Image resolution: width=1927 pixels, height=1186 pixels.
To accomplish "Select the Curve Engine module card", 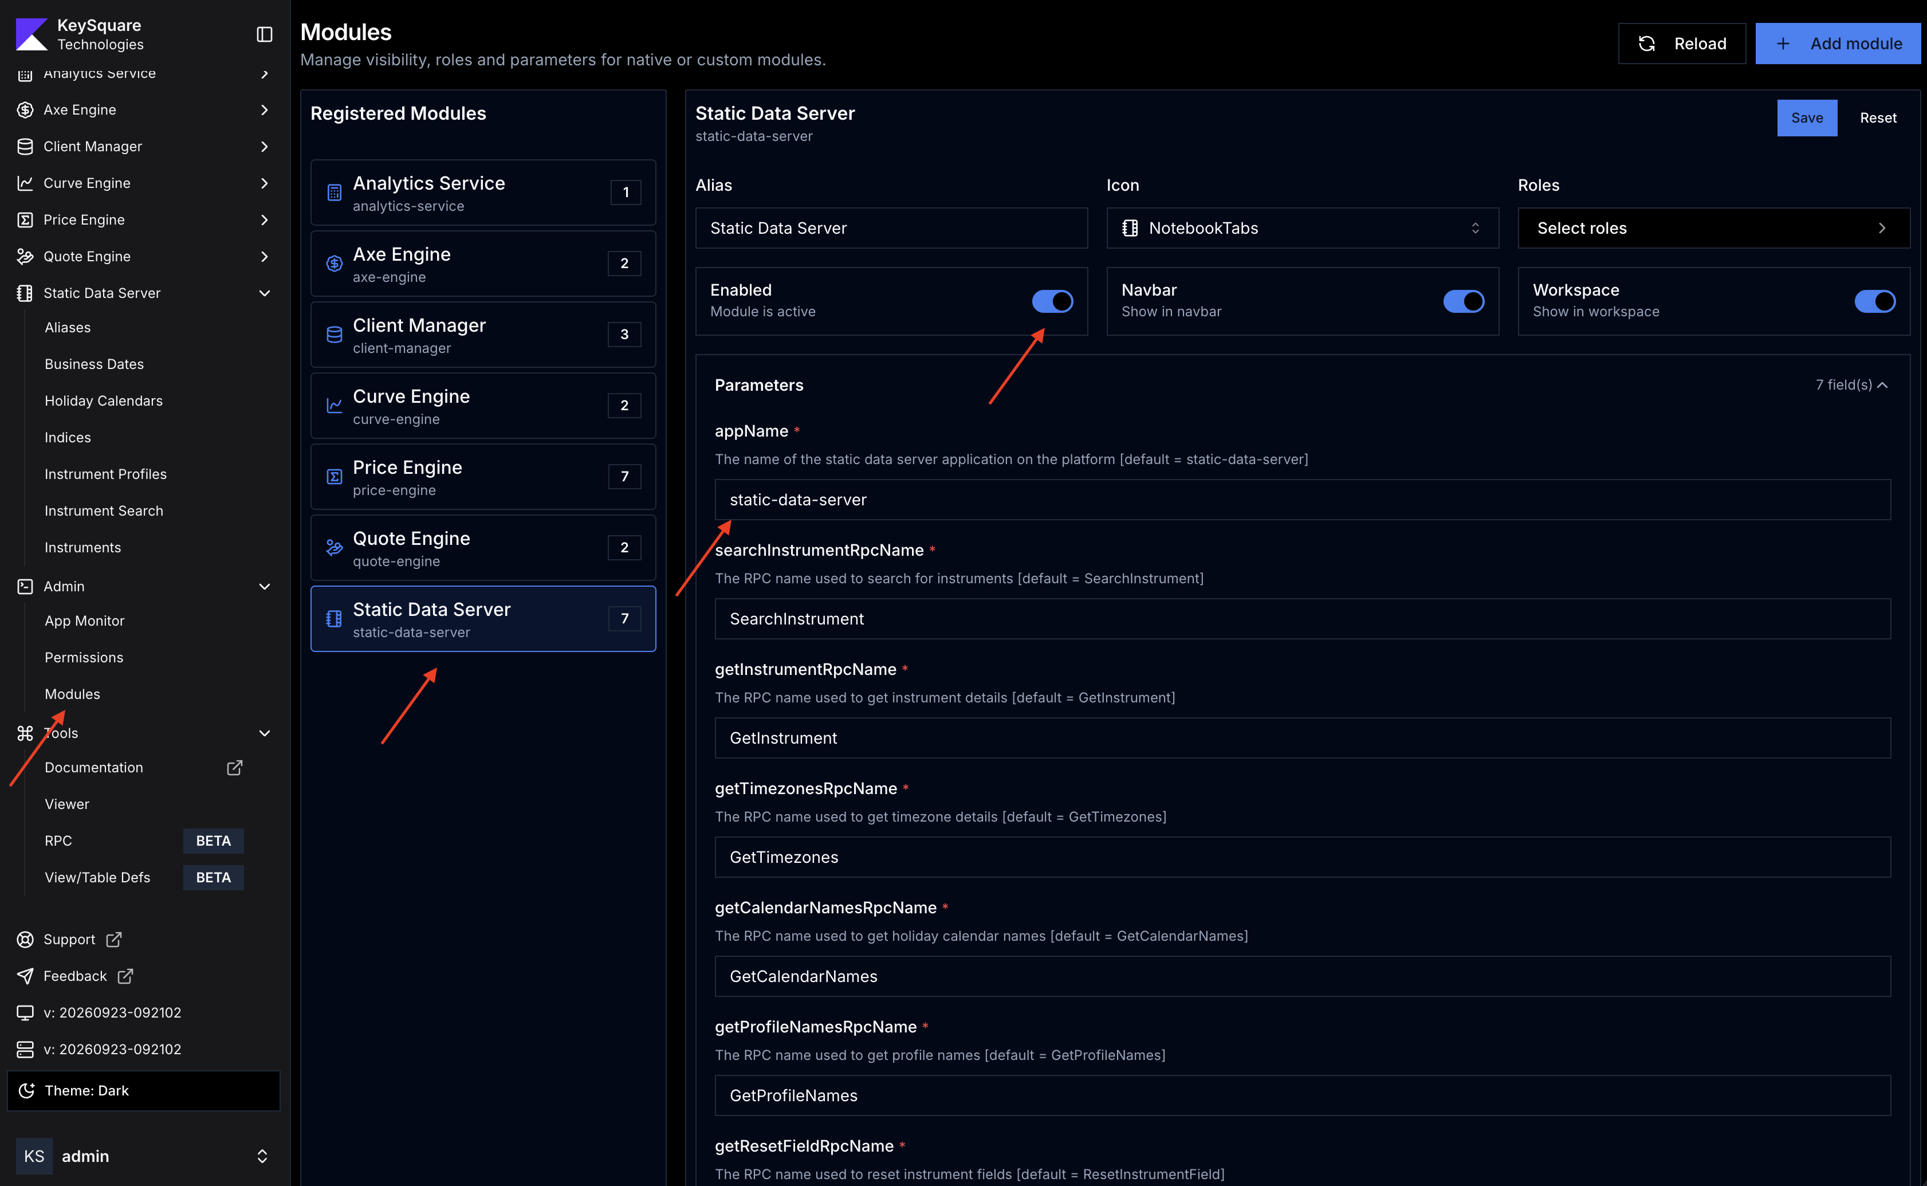I will point(483,406).
